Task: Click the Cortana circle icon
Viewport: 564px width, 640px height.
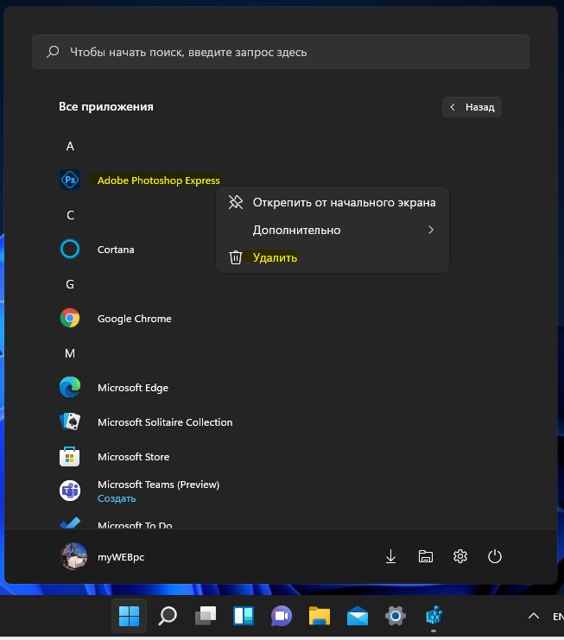Action: 70,249
